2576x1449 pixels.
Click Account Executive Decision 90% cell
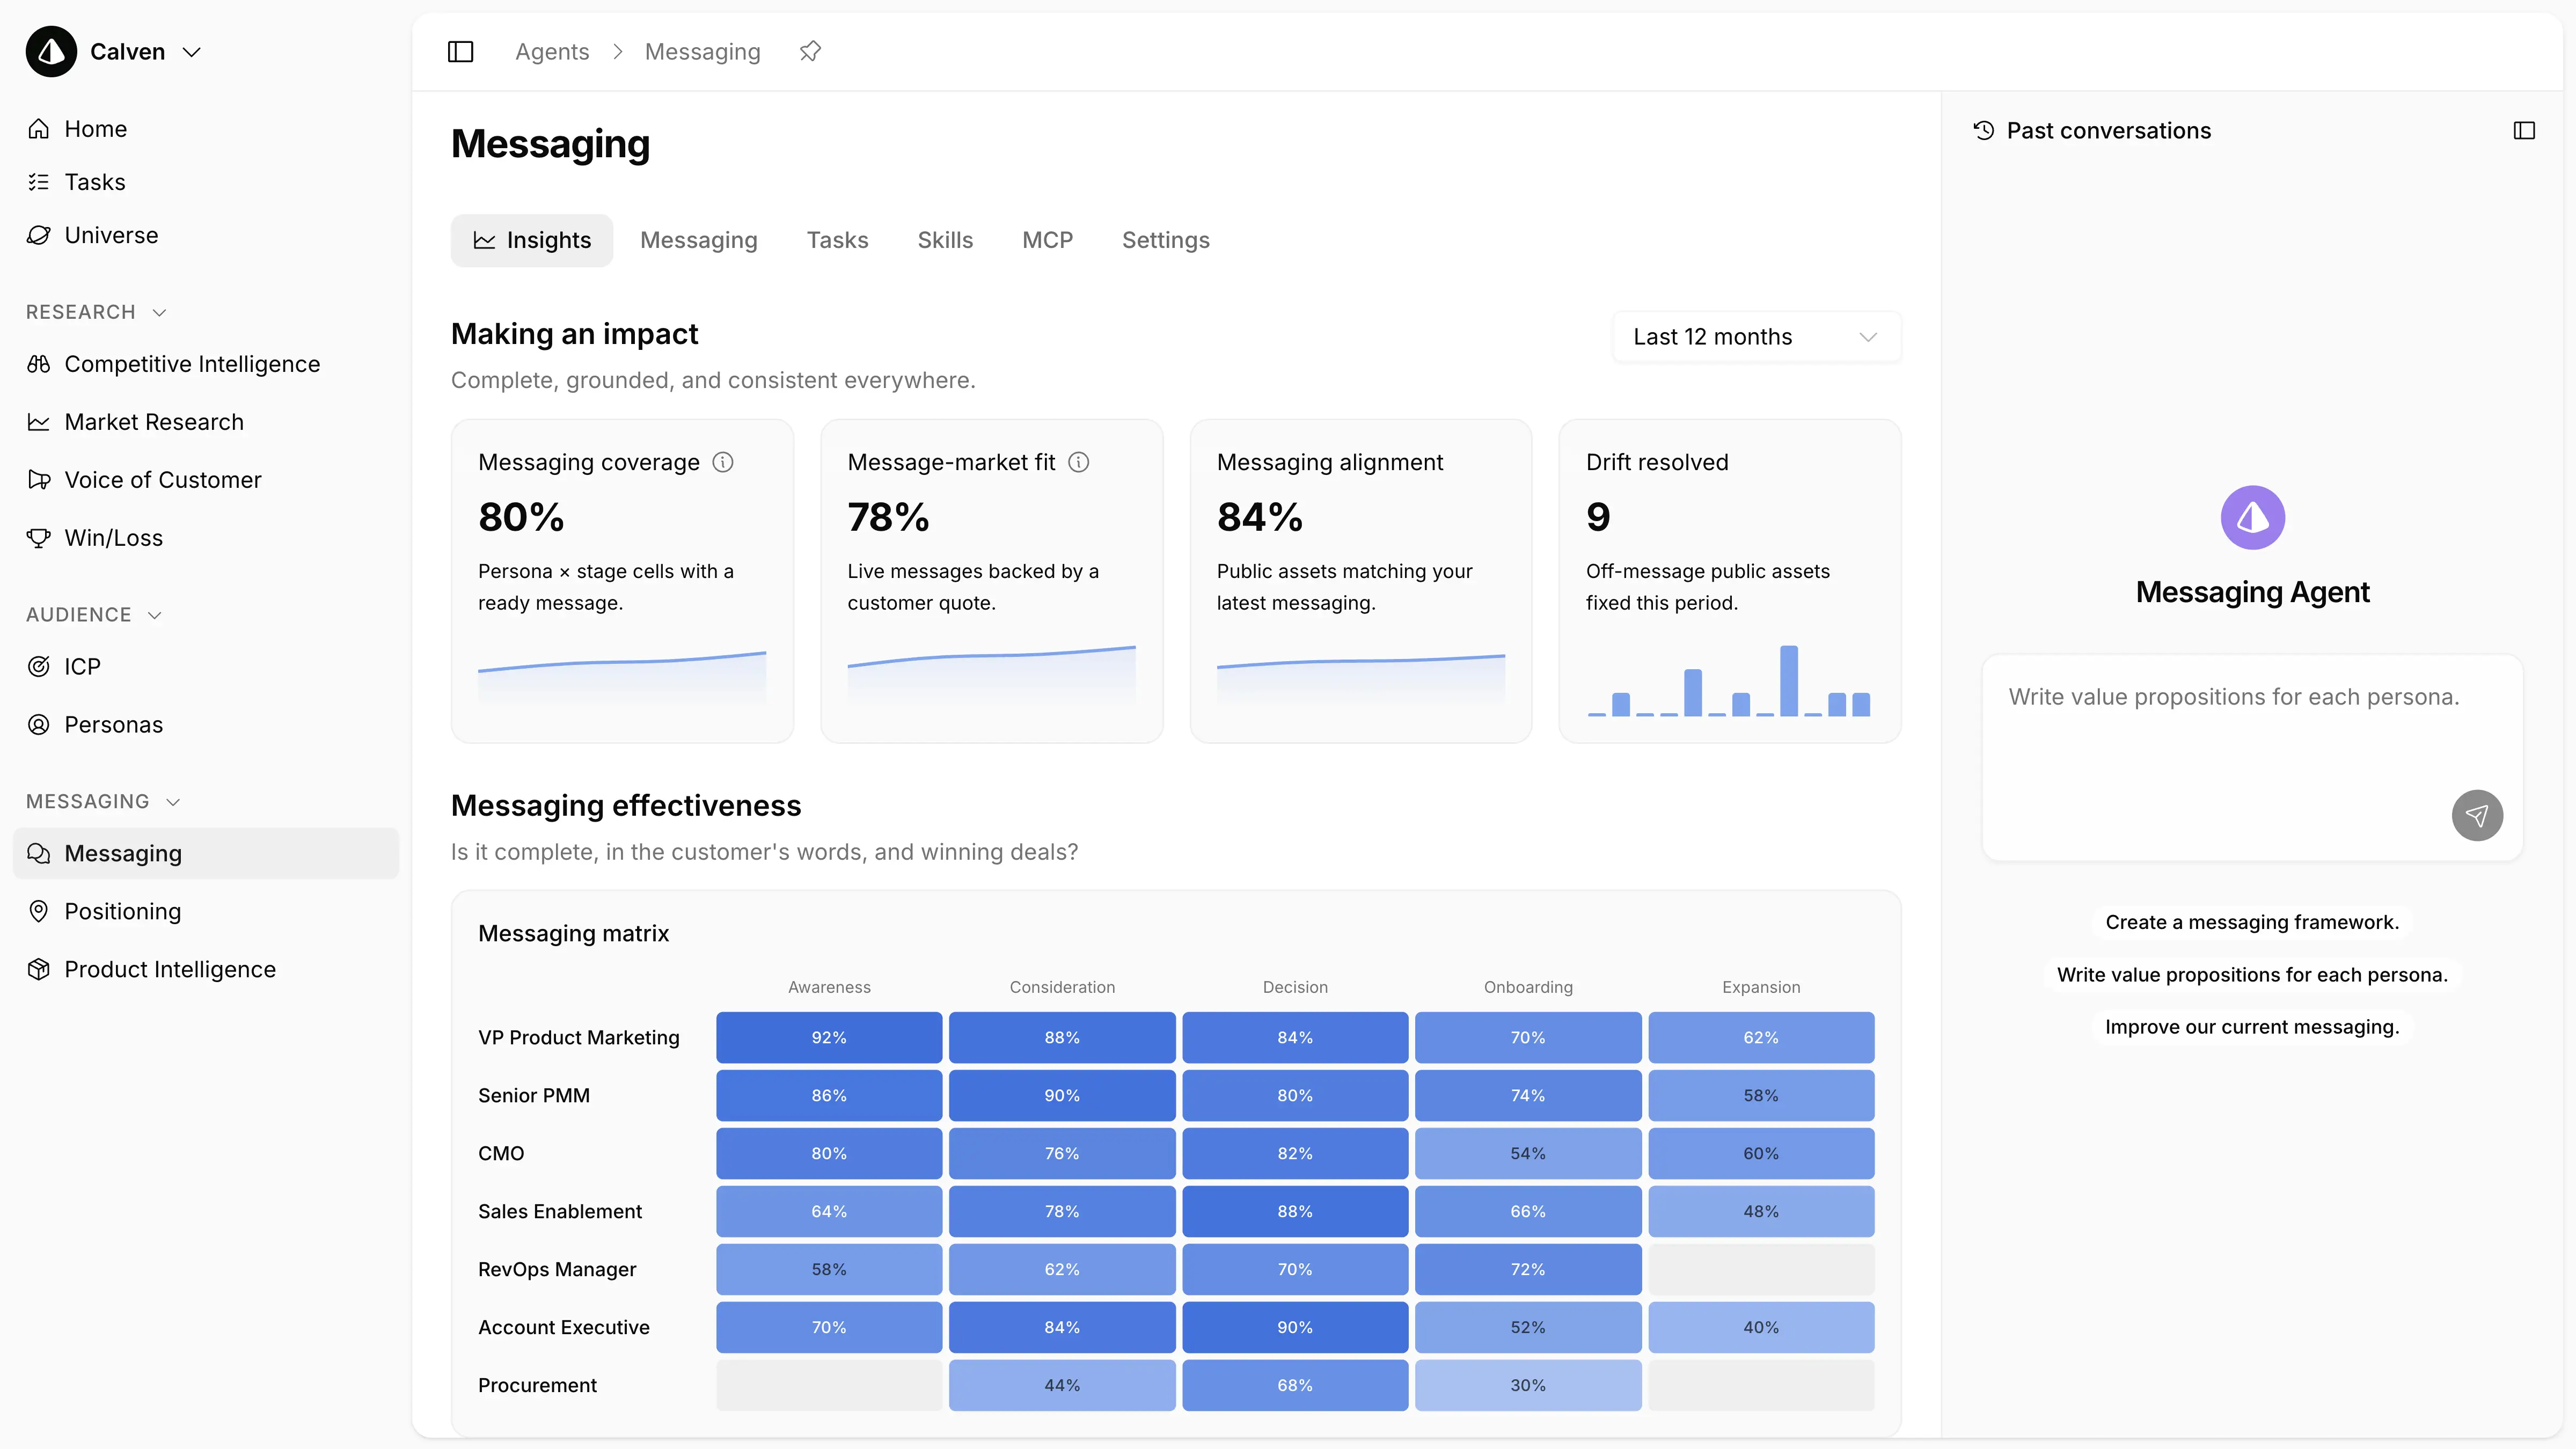coord(1295,1328)
